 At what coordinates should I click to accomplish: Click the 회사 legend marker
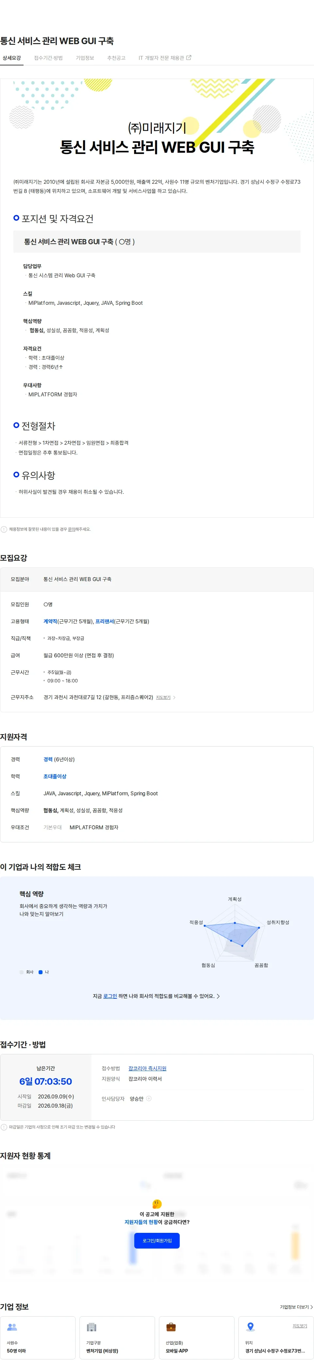click(x=22, y=972)
